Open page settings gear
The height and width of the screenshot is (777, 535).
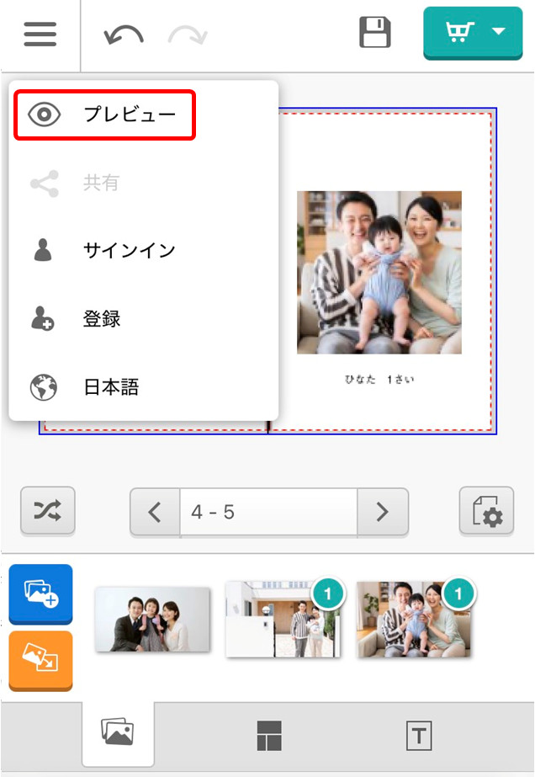coord(485,512)
